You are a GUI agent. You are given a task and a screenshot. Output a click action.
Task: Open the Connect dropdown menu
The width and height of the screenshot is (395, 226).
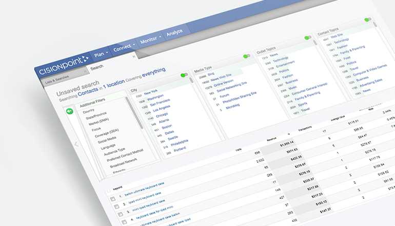(x=124, y=47)
